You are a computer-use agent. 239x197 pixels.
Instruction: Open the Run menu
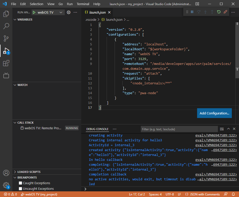coord(70,4)
